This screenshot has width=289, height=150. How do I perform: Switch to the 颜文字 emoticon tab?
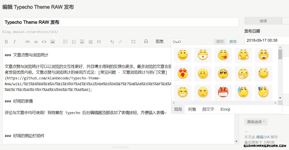click(x=208, y=109)
